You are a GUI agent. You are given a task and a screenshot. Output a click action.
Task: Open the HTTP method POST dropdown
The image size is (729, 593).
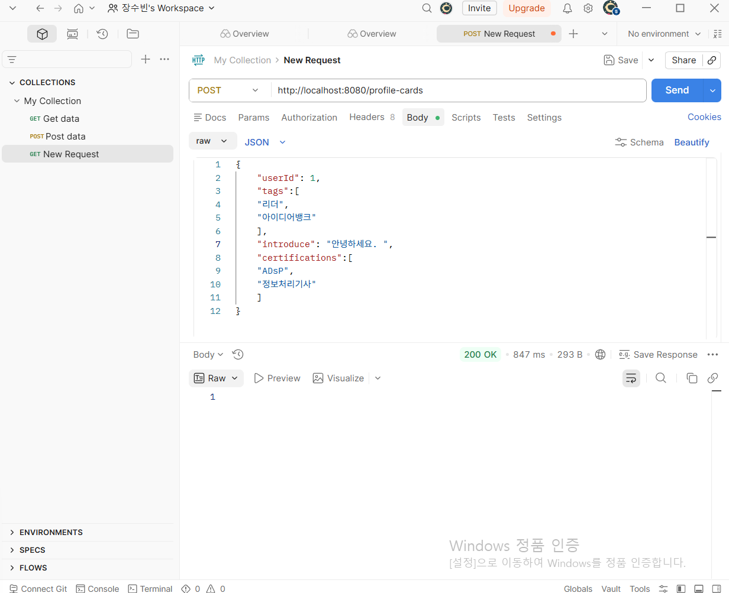(230, 90)
